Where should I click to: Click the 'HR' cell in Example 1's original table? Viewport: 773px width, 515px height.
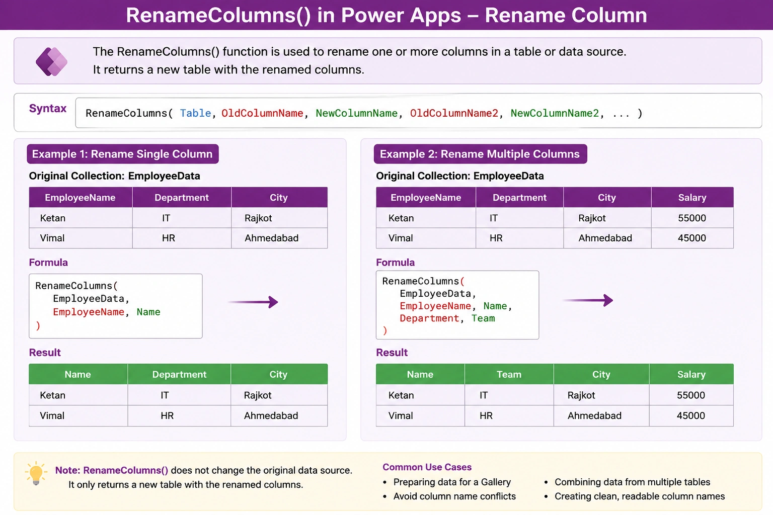point(182,238)
